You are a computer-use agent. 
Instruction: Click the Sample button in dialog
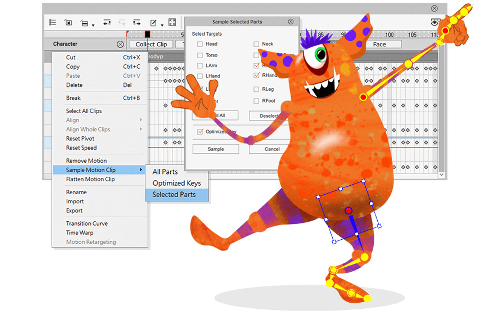pos(216,149)
